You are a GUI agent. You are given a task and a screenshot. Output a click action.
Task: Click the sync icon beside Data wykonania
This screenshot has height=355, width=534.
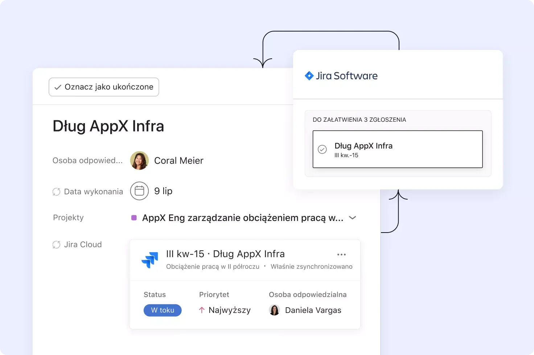tap(57, 191)
